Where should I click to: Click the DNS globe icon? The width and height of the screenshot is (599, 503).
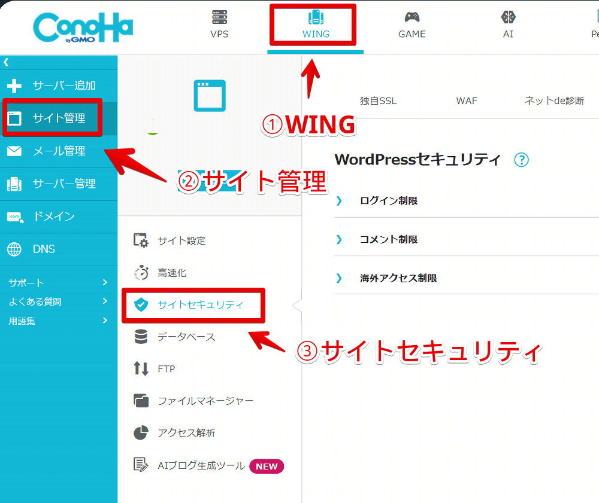click(x=14, y=249)
